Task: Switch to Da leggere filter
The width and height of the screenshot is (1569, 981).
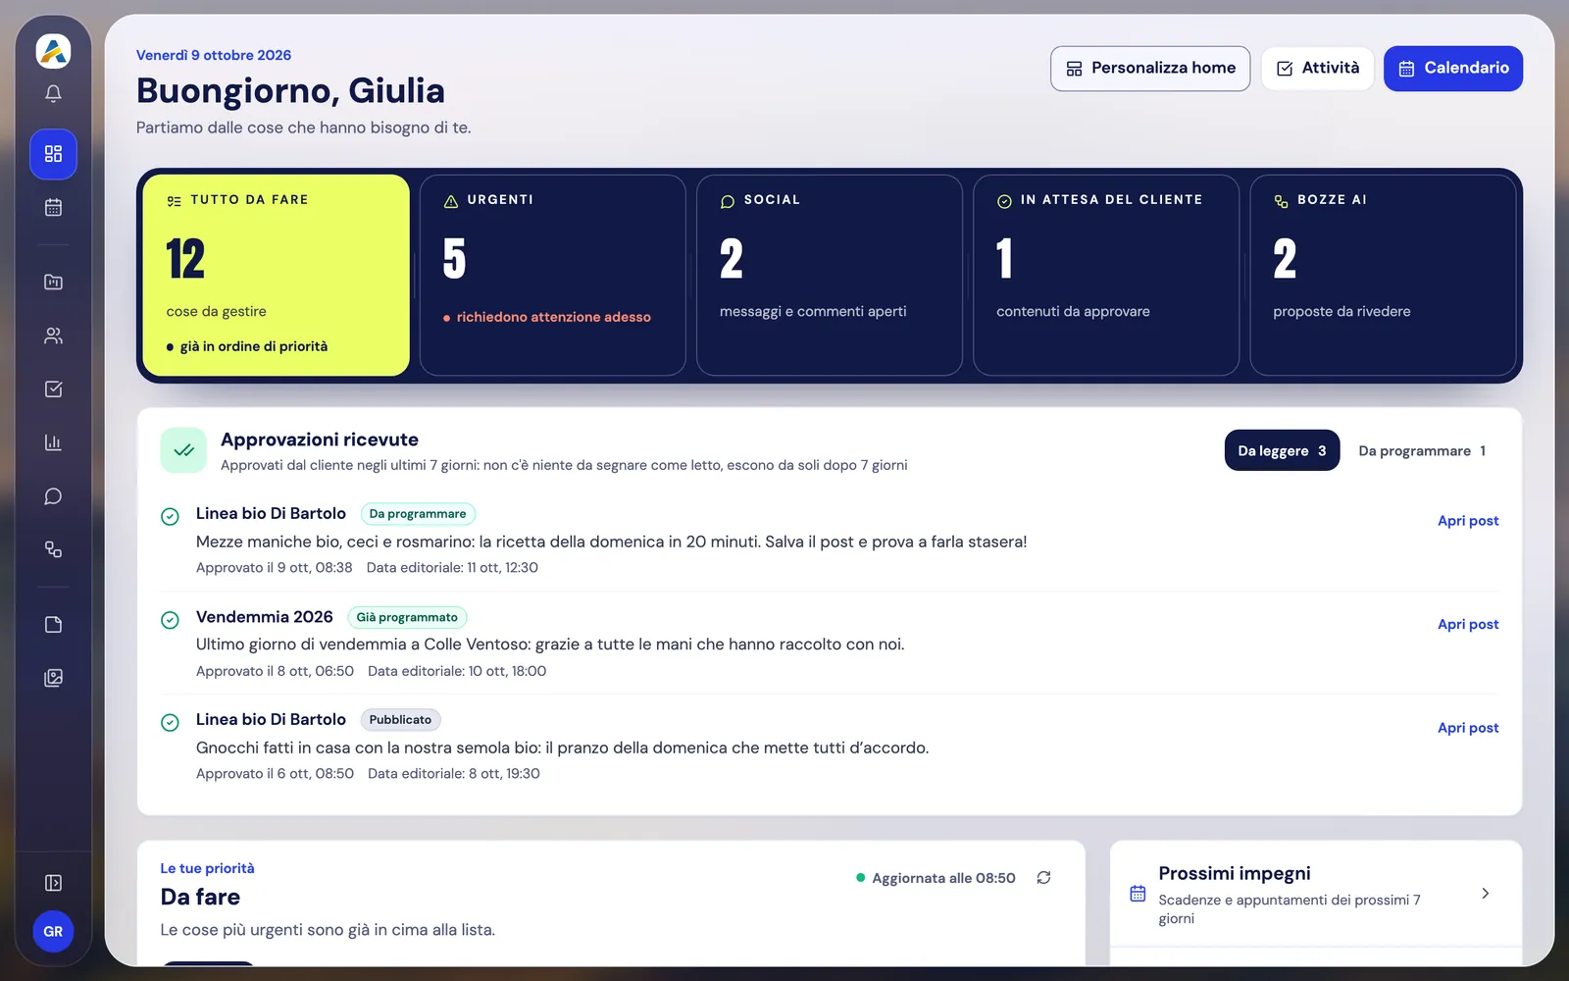Action: (1282, 450)
